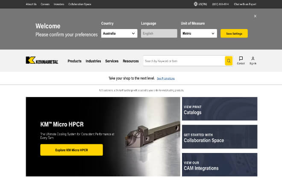Click the KM Micro HPCR heading

tap(62, 124)
